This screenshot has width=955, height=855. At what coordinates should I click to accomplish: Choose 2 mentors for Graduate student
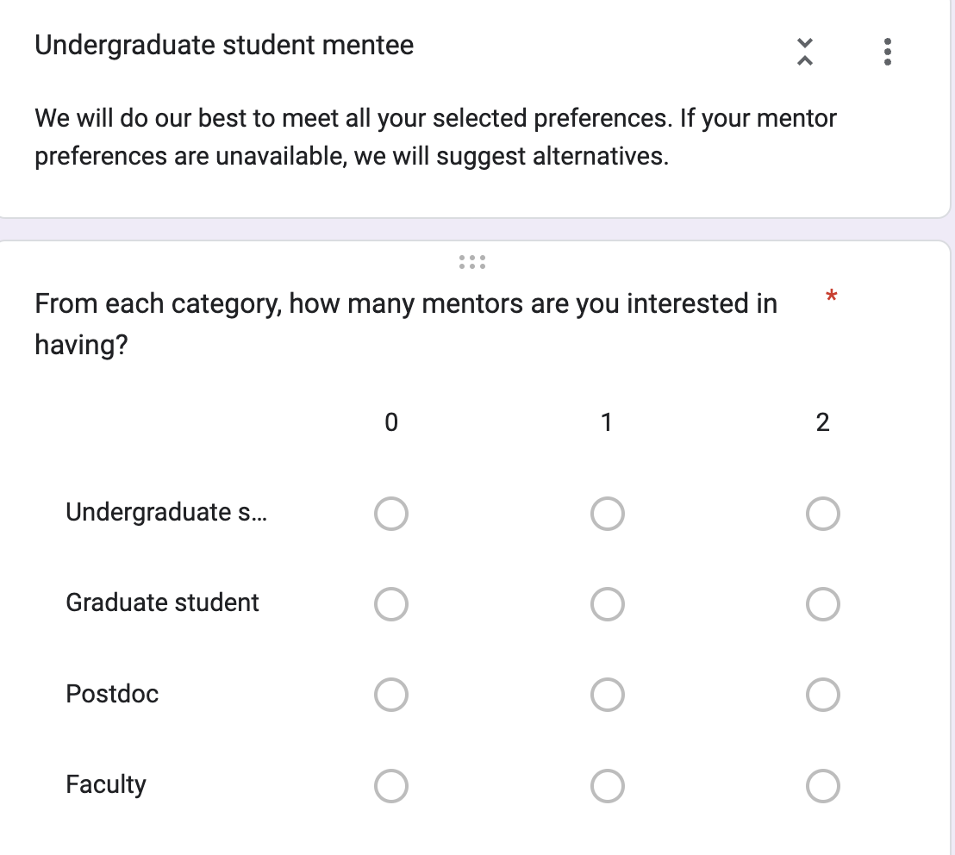coord(823,604)
